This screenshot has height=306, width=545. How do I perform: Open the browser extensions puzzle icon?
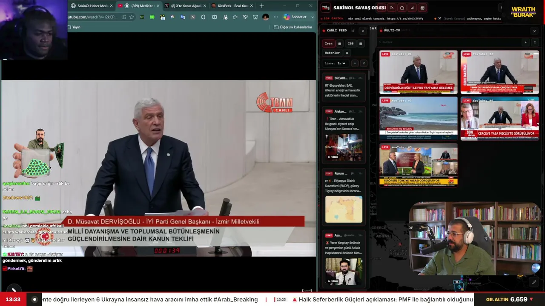(x=203, y=17)
